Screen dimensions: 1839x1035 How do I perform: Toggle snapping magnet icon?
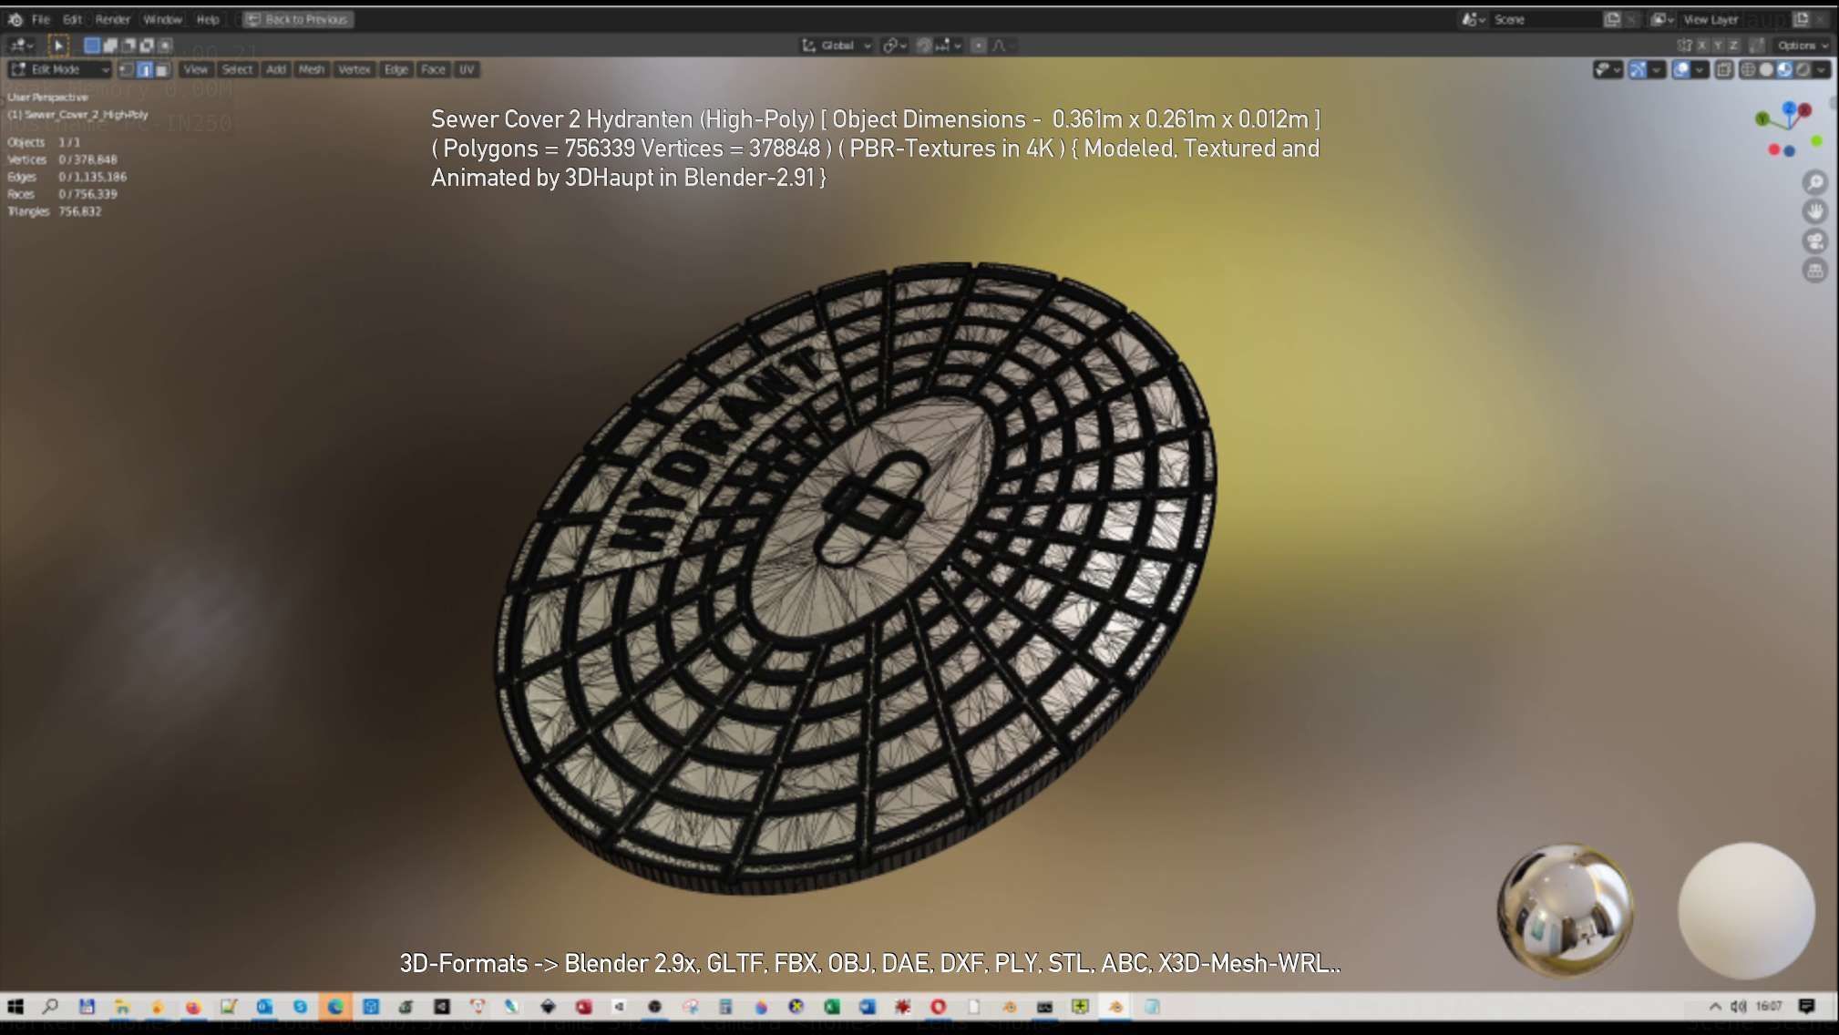click(924, 45)
